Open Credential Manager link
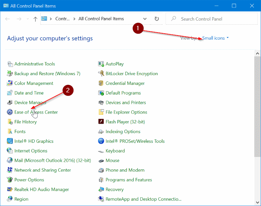Viewport: 261px width, 206px height. tap(125, 83)
